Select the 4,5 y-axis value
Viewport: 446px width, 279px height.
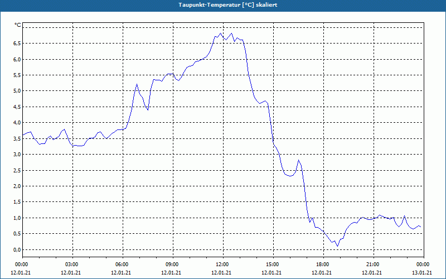click(x=17, y=107)
